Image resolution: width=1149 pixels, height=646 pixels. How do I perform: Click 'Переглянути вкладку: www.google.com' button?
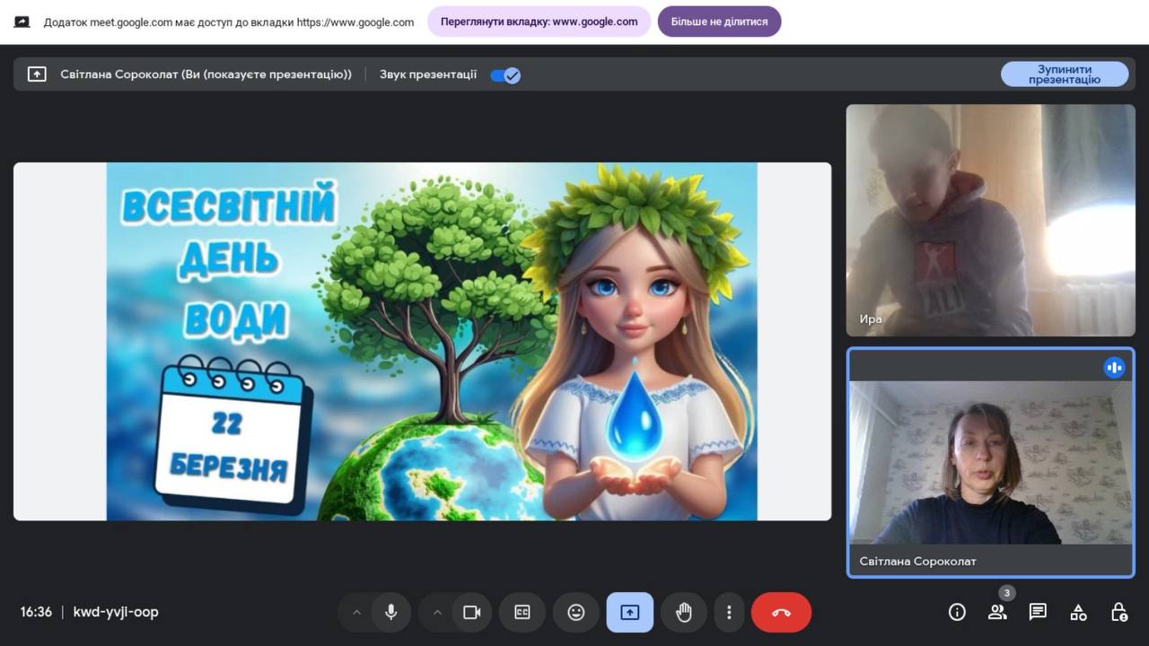[539, 22]
